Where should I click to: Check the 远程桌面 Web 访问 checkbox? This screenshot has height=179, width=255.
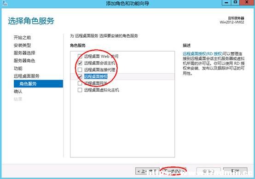80,56
